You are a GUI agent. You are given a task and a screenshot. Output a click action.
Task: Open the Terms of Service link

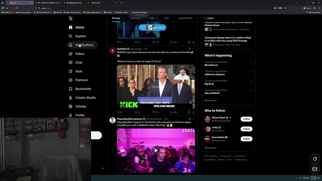click(211, 156)
